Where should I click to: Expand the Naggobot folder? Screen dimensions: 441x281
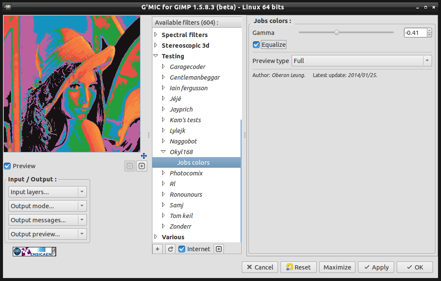(x=163, y=141)
